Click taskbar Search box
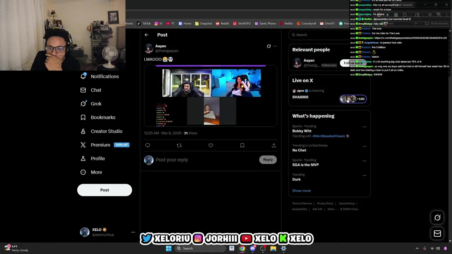Image resolution: width=452 pixels, height=254 pixels. [x=200, y=248]
